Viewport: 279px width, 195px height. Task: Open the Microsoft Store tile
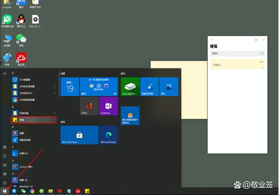tap(79, 135)
